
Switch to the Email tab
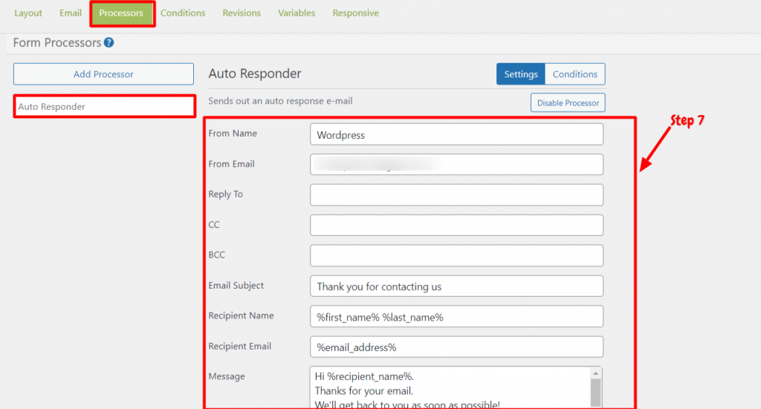point(71,13)
